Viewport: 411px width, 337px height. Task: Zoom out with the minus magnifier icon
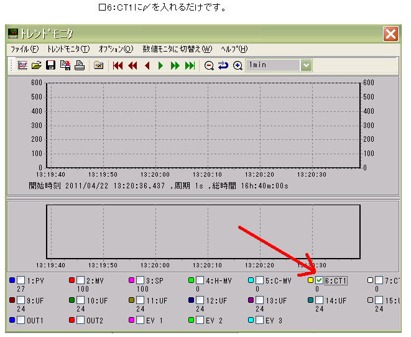point(209,65)
